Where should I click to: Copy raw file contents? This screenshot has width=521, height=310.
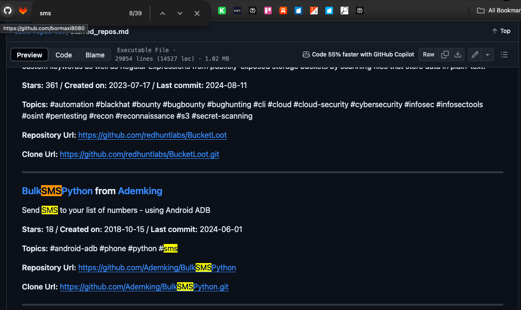point(444,55)
